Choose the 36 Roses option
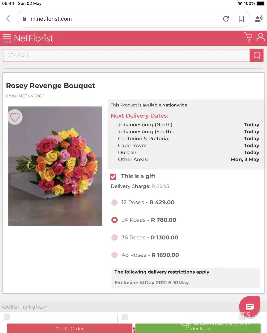This screenshot has width=267, height=333. [x=114, y=237]
